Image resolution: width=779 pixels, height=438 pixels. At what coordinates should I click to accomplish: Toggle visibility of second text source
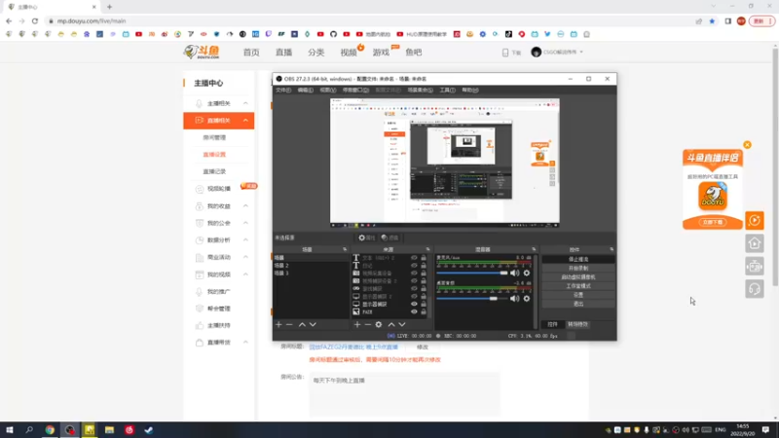pos(414,266)
